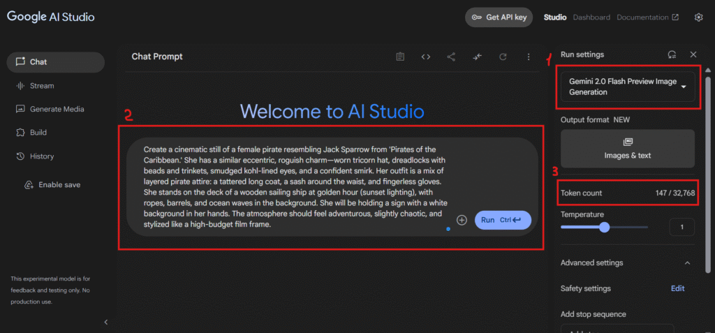Open the Gemini 2.0 Flash model dropdown

tap(628, 87)
